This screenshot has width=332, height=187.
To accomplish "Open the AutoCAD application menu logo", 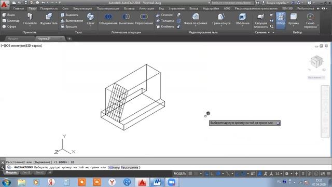I will [4, 4].
